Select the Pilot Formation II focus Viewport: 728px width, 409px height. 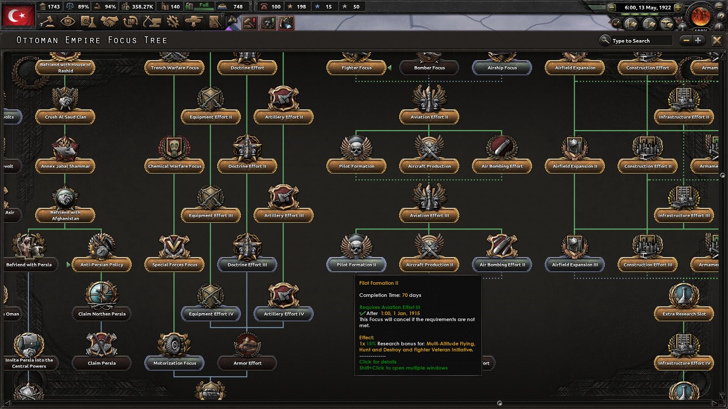356,264
